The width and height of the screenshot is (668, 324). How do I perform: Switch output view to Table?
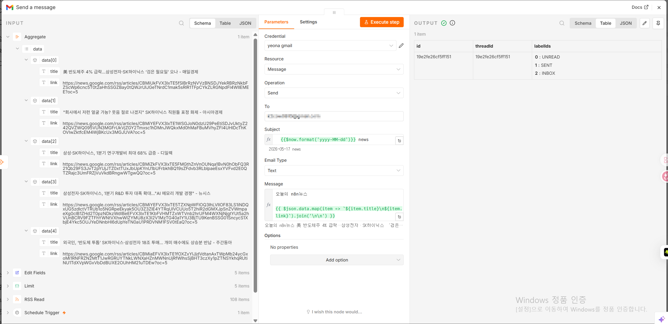[x=605, y=23]
